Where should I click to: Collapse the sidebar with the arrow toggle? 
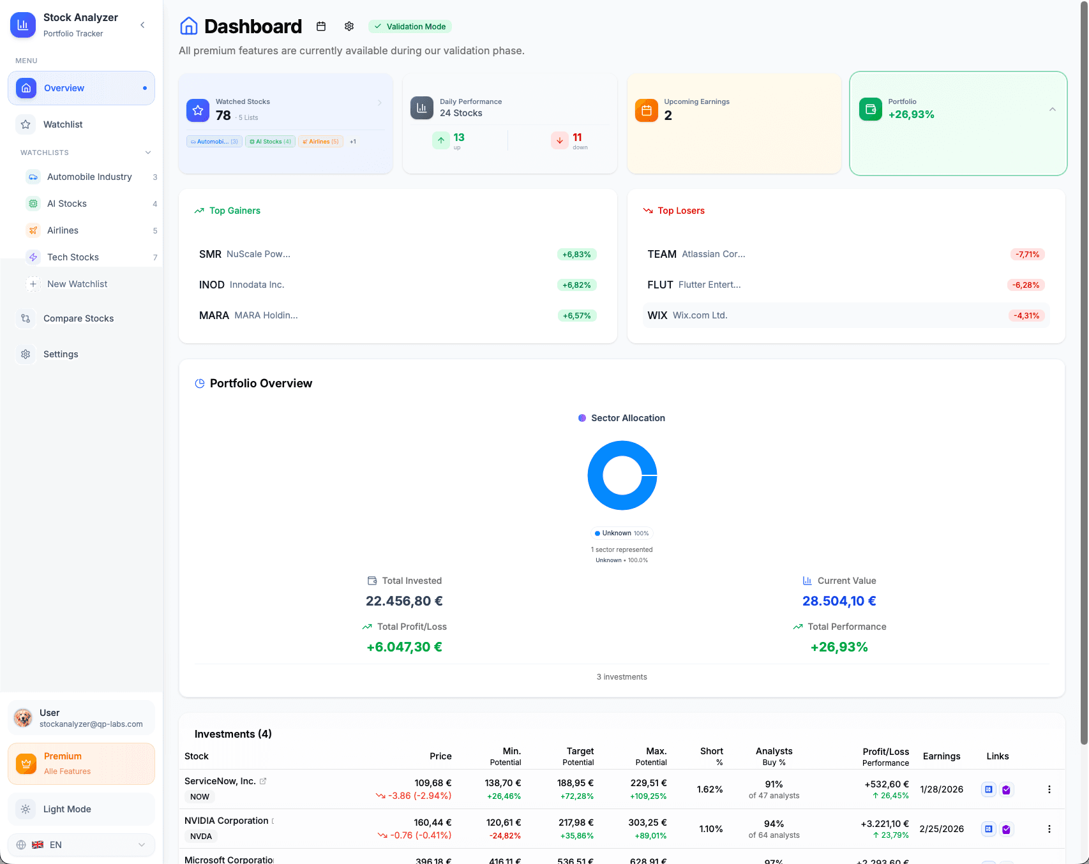(142, 24)
